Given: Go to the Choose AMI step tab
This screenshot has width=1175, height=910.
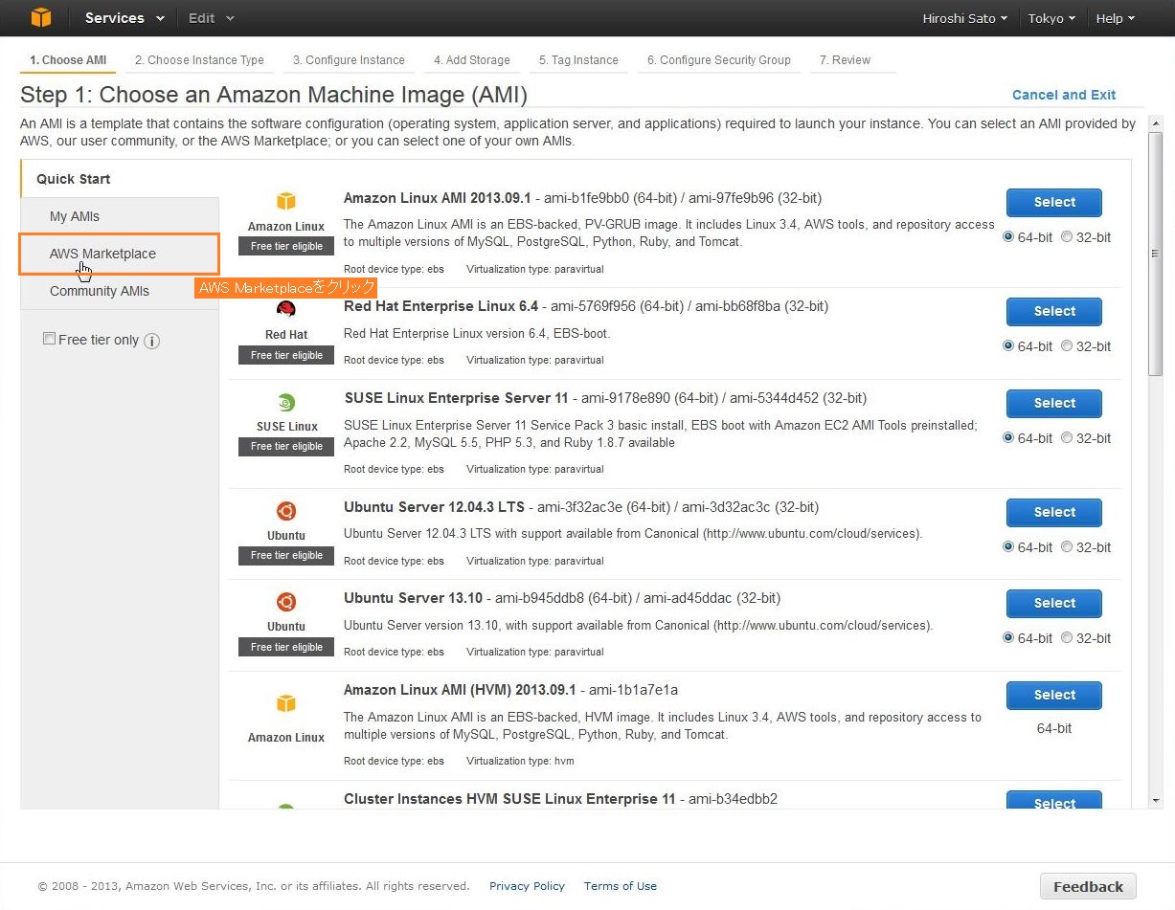Looking at the screenshot, I should (68, 60).
